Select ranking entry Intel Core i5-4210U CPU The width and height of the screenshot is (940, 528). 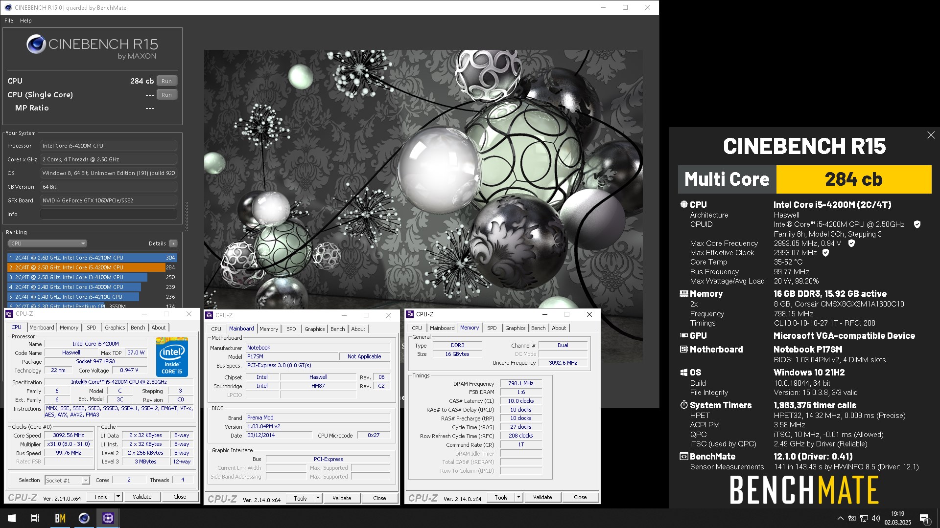92,297
